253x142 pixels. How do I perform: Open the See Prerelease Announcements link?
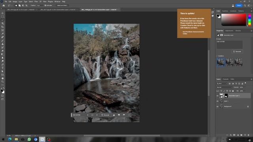[193, 33]
